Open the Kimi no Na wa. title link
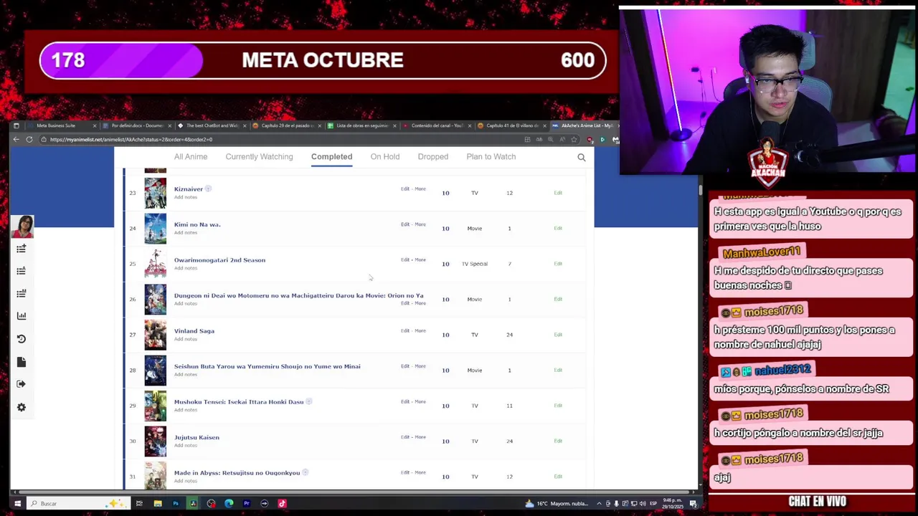 (x=197, y=224)
